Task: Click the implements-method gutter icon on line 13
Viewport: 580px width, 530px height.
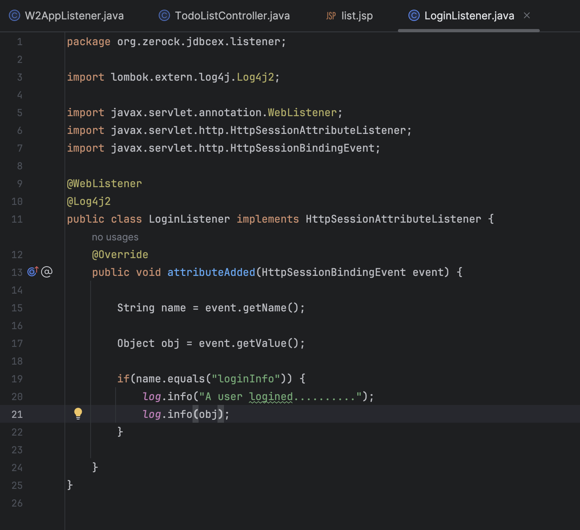Action: (33, 272)
